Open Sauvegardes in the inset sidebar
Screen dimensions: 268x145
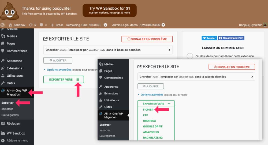point(107,136)
